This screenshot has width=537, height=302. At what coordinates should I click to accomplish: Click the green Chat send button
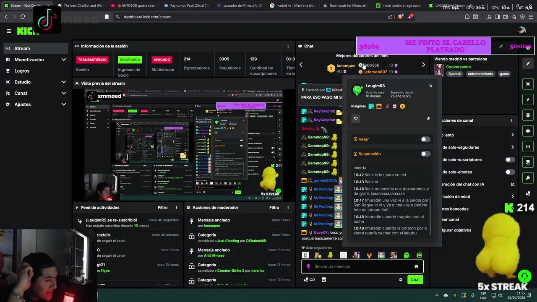coord(415,280)
